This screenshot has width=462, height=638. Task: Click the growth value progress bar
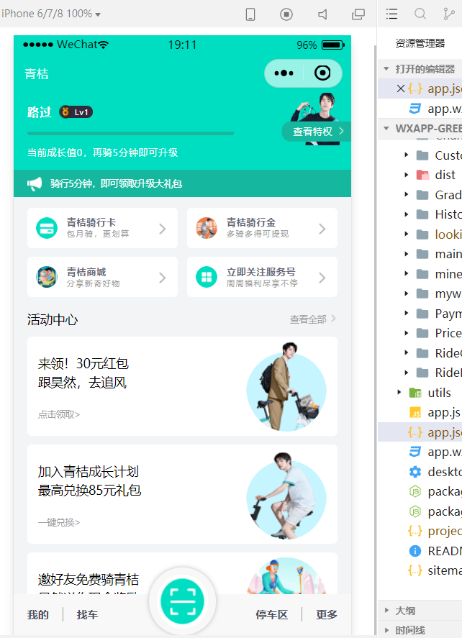point(130,134)
